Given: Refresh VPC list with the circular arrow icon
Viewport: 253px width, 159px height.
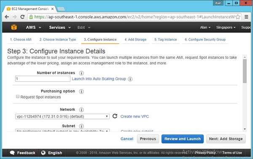Looking at the screenshot, I should click(x=115, y=116).
